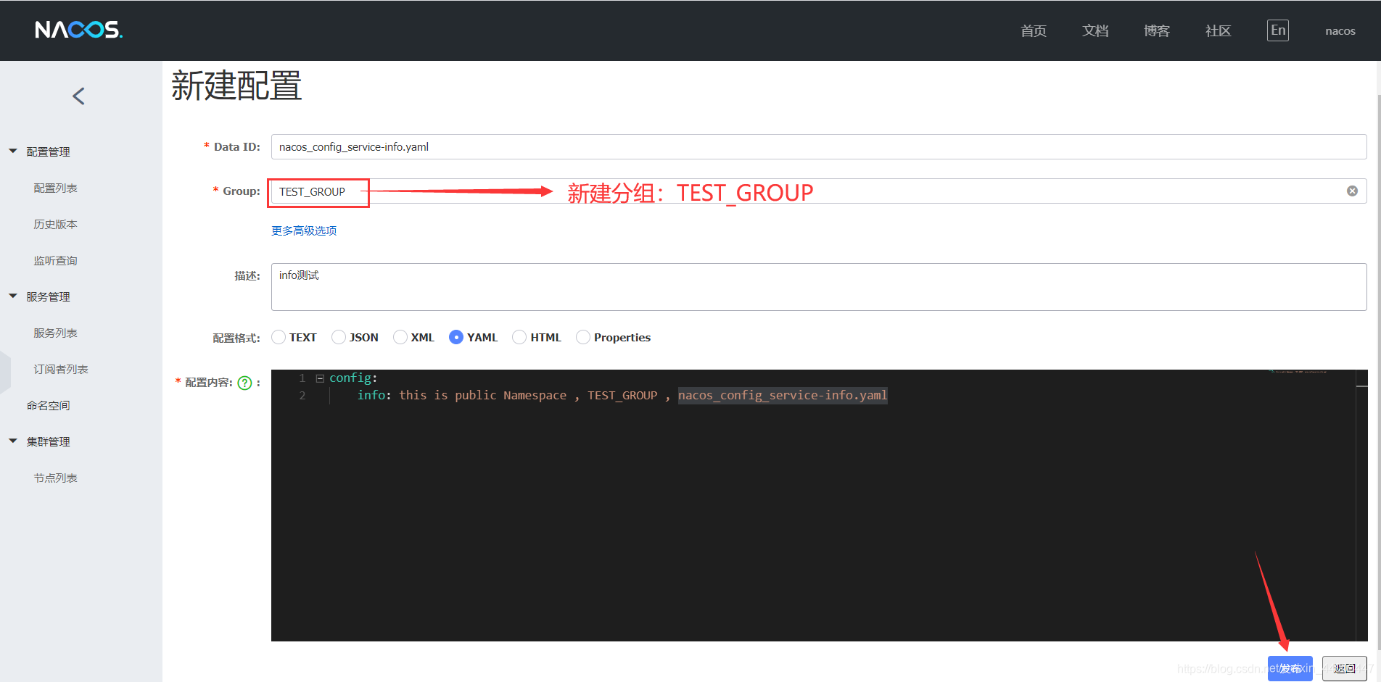The height and width of the screenshot is (682, 1381).
Task: Click the 返回 back button
Action: 1345,668
